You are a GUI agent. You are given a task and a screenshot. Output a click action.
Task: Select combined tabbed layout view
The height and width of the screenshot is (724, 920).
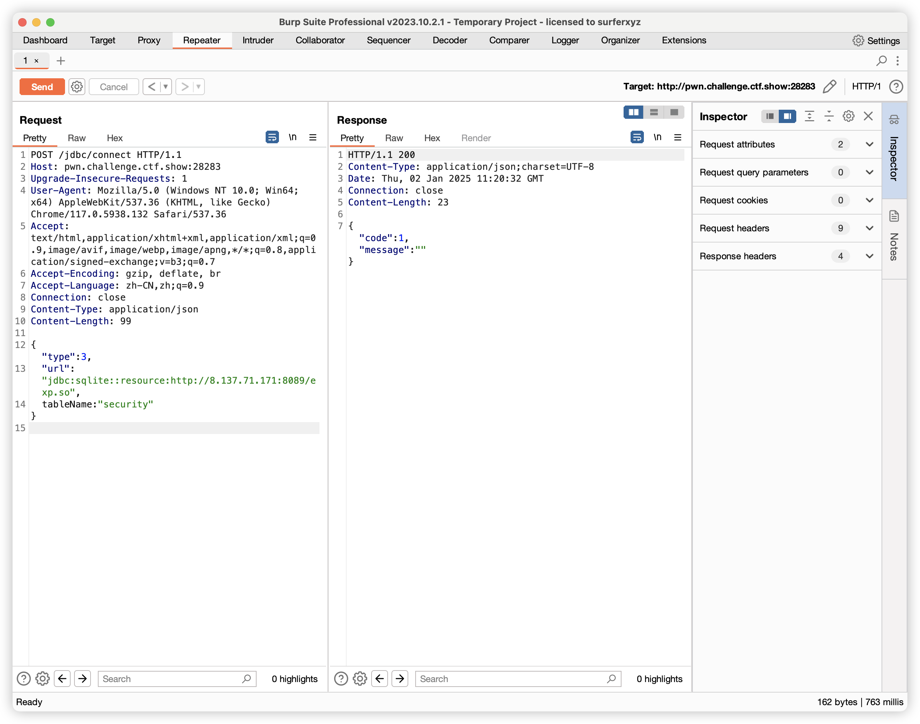674,112
